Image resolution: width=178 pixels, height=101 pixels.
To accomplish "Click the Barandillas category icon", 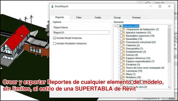I will (x=124, y=39).
